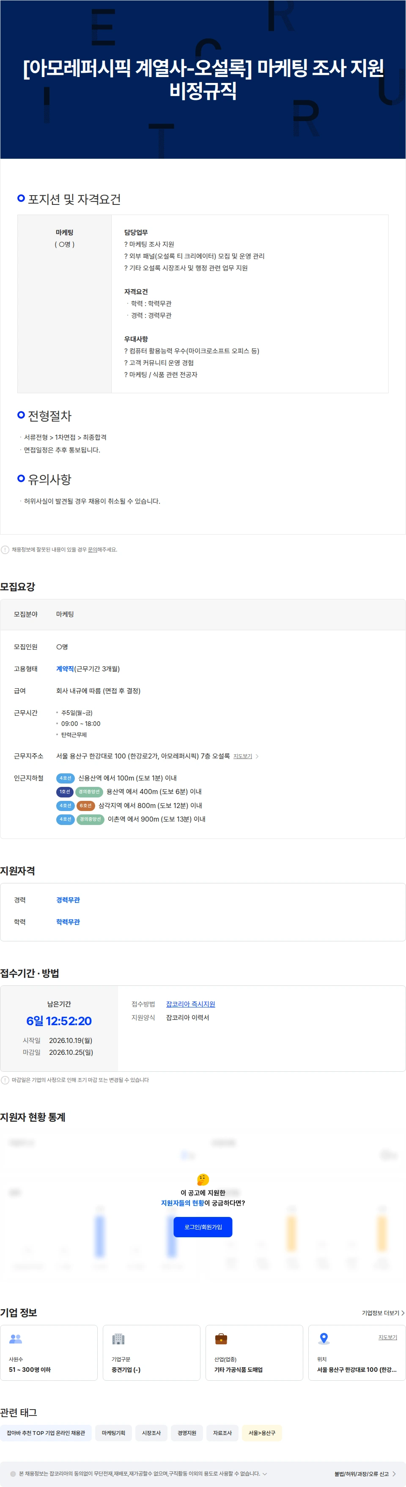
Task: Click the 4호선 badge beside 신용산역
Action: click(x=65, y=778)
